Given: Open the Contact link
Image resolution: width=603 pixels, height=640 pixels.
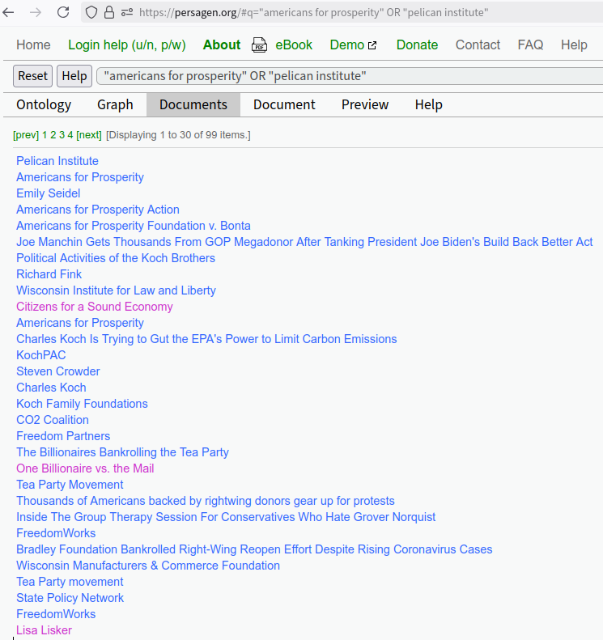Looking at the screenshot, I should 478,45.
